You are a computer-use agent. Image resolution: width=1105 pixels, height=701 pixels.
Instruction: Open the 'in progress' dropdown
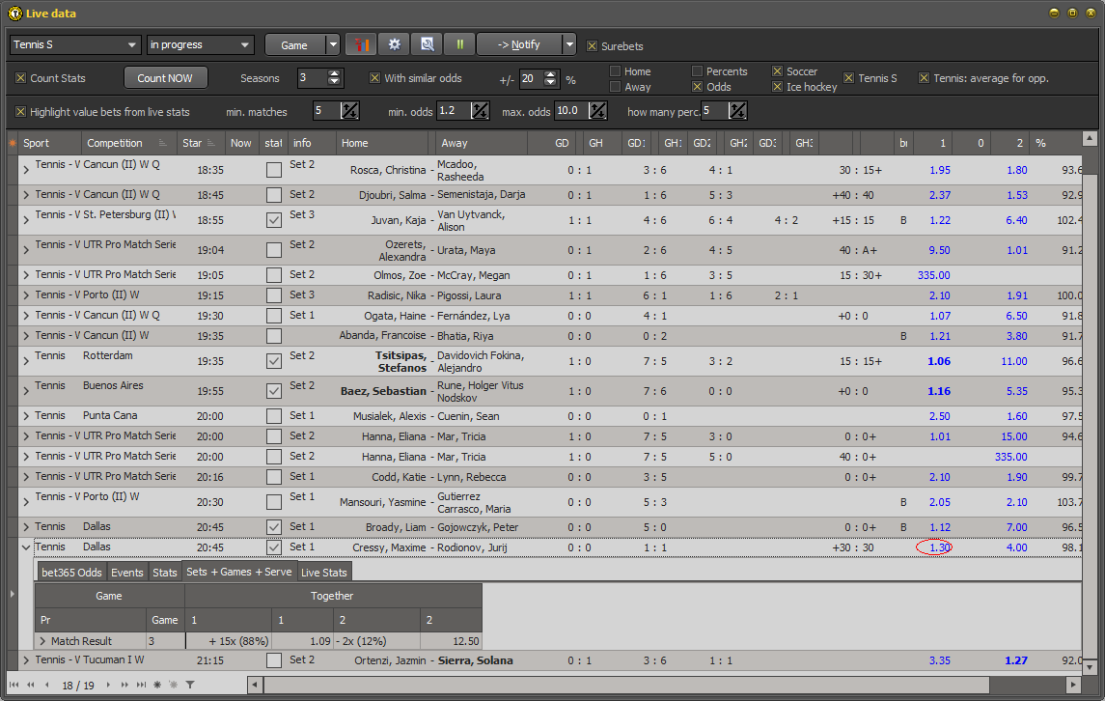pyautogui.click(x=200, y=43)
